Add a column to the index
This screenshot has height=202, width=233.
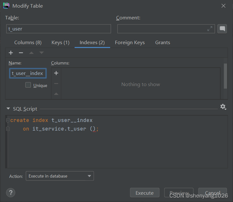tap(56, 73)
